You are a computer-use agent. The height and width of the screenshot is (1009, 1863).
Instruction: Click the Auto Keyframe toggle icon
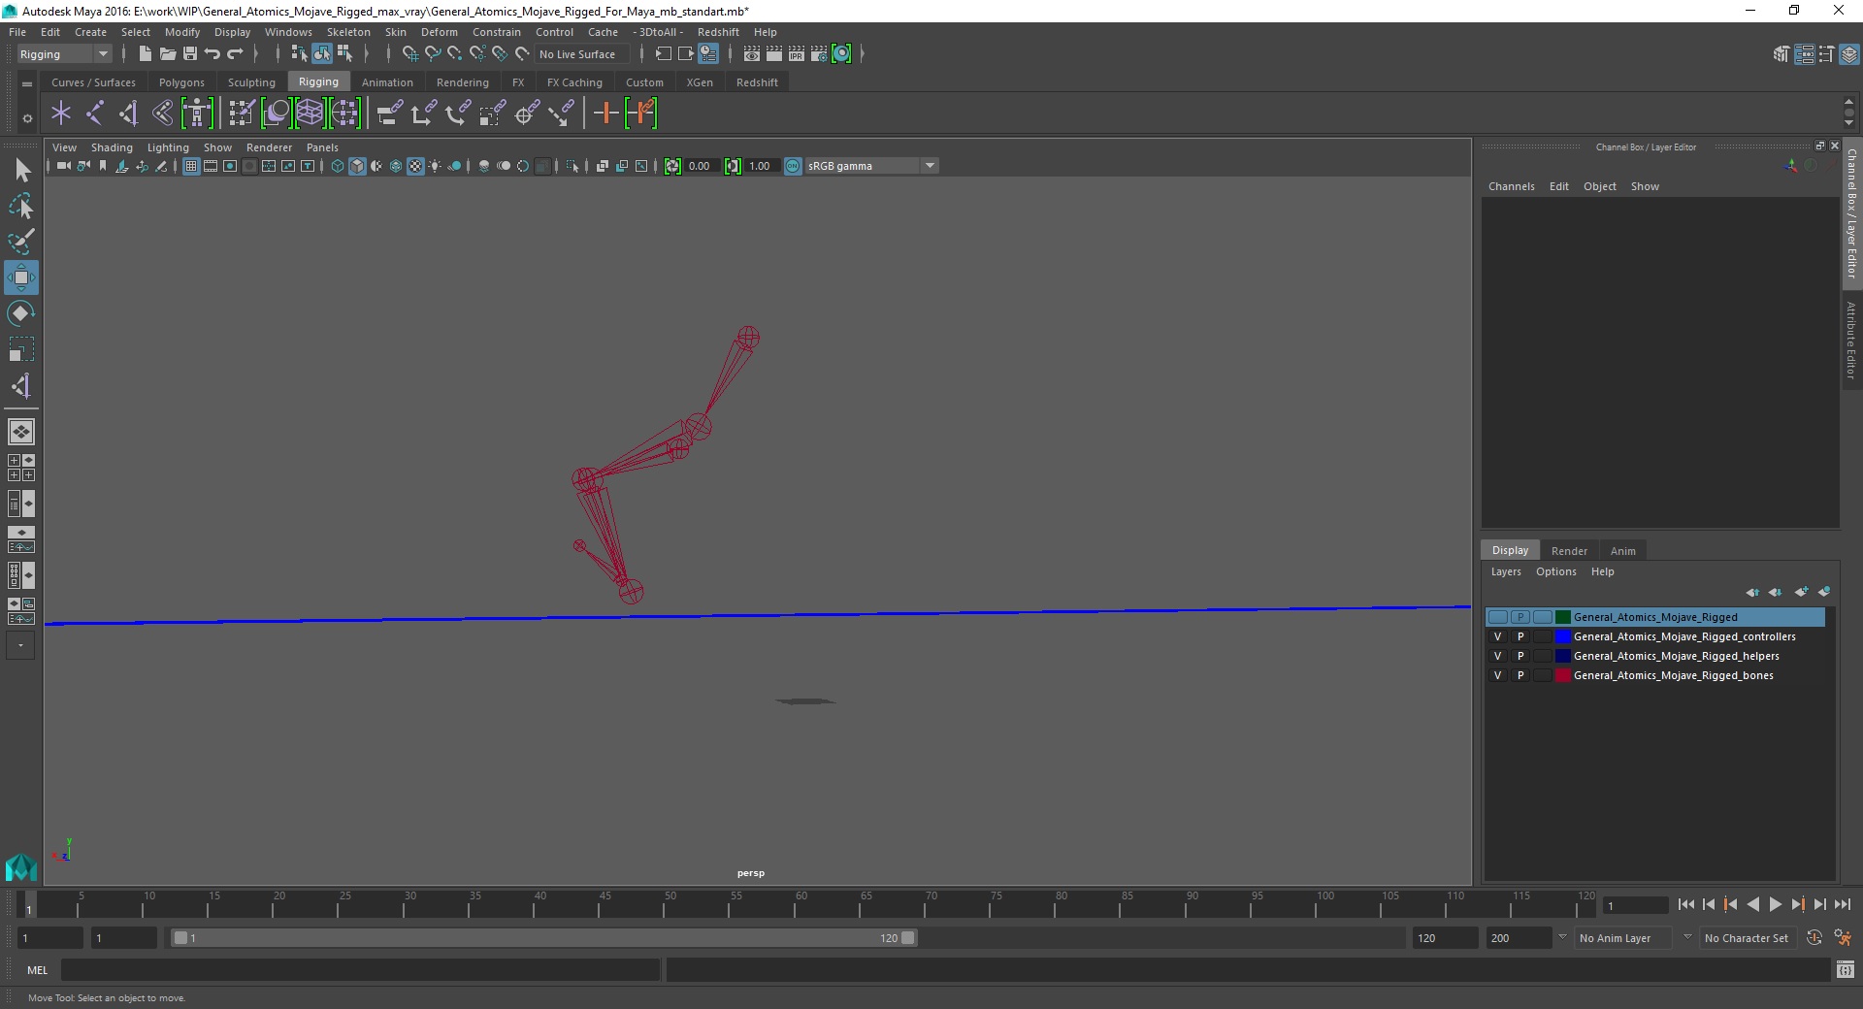pos(1814,938)
